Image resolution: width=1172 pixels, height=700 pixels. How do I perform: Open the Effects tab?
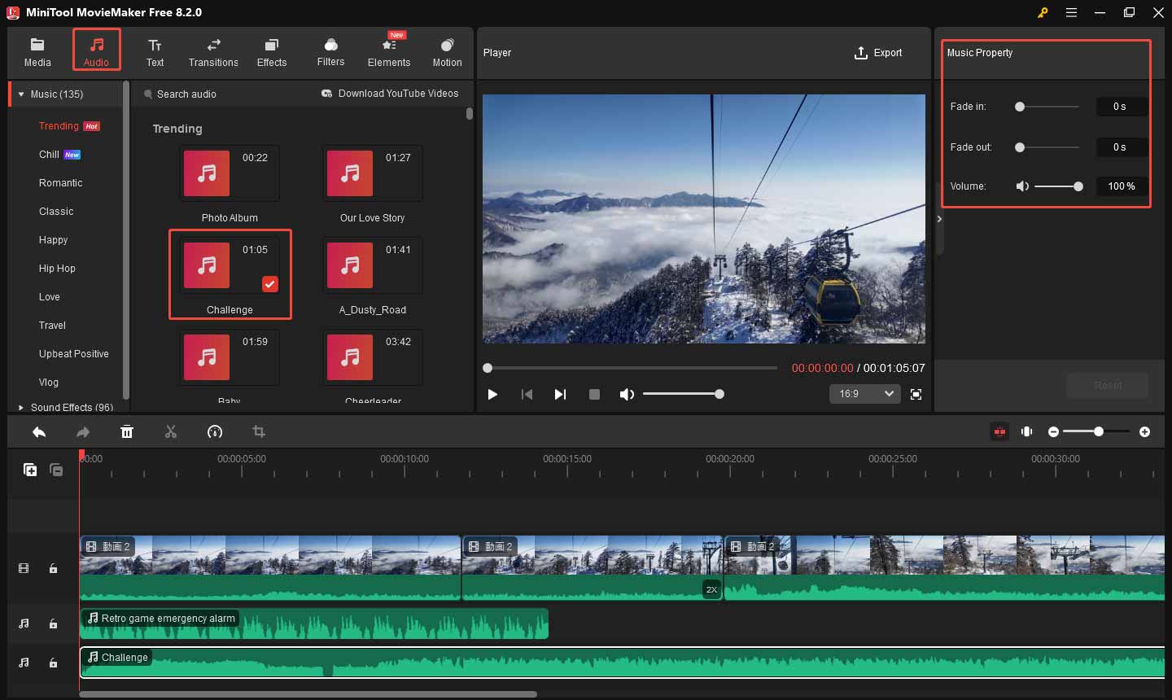coord(272,52)
